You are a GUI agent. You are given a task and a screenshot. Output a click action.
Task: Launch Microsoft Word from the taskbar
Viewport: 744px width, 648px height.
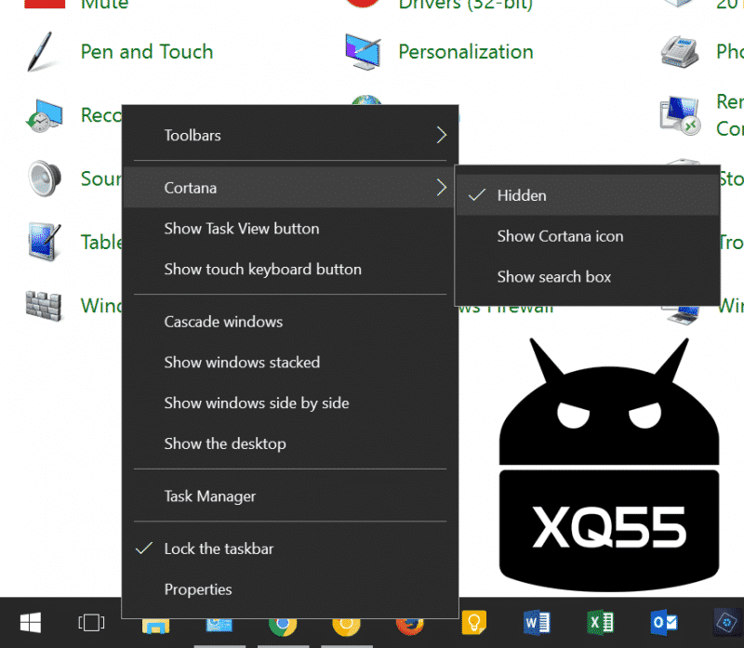538,622
